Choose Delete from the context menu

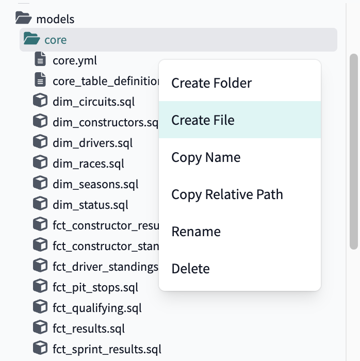point(240,269)
